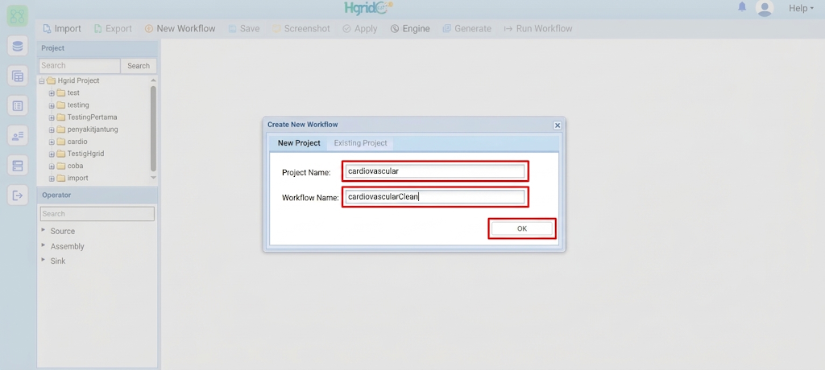Select the New Project tab
The height and width of the screenshot is (370, 825).
[299, 143]
